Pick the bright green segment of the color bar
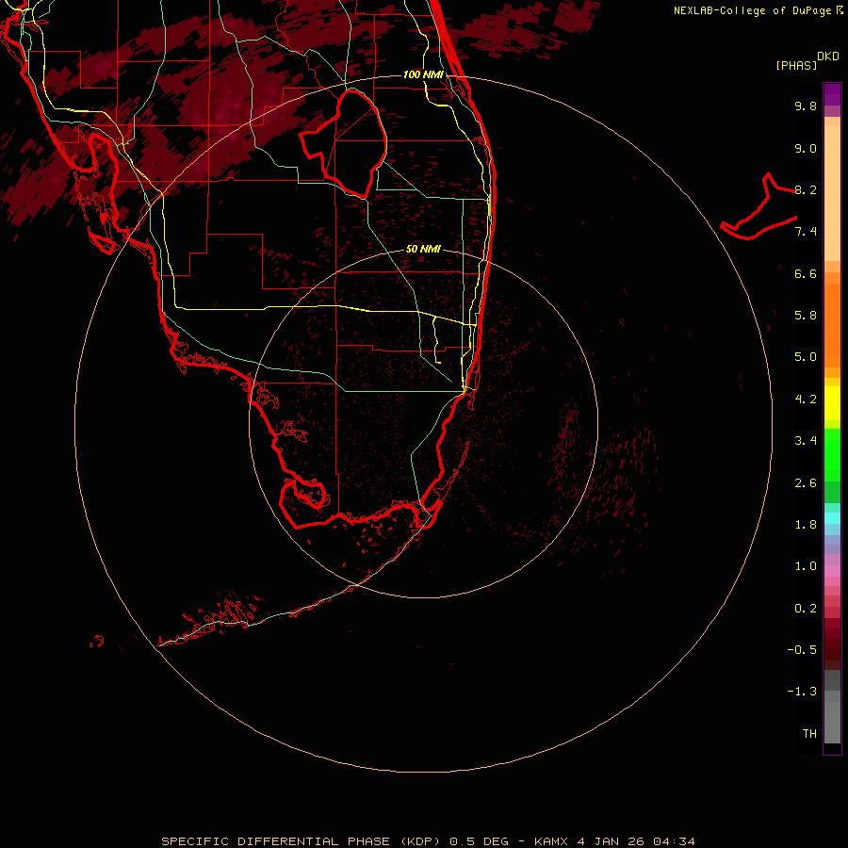 832,455
